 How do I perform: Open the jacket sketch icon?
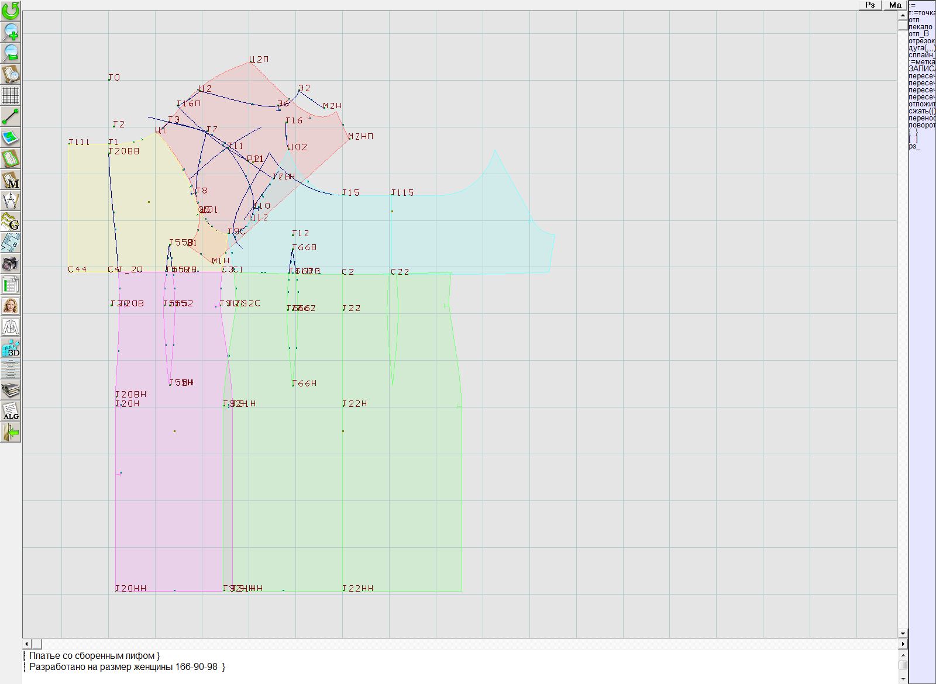tap(11, 327)
